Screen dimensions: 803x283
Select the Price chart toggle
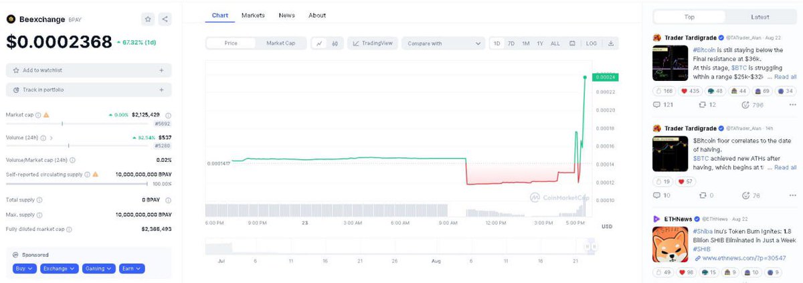231,43
